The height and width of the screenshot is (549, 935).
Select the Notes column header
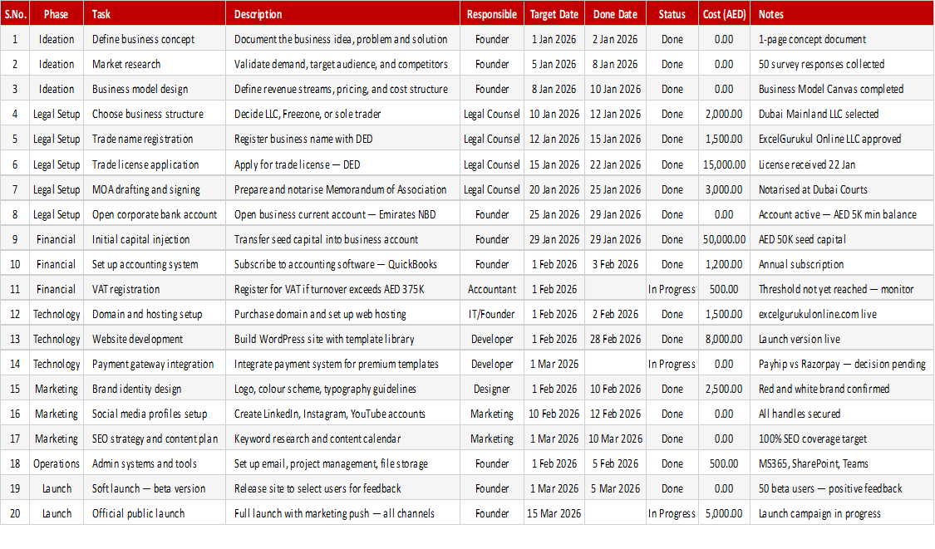(841, 14)
